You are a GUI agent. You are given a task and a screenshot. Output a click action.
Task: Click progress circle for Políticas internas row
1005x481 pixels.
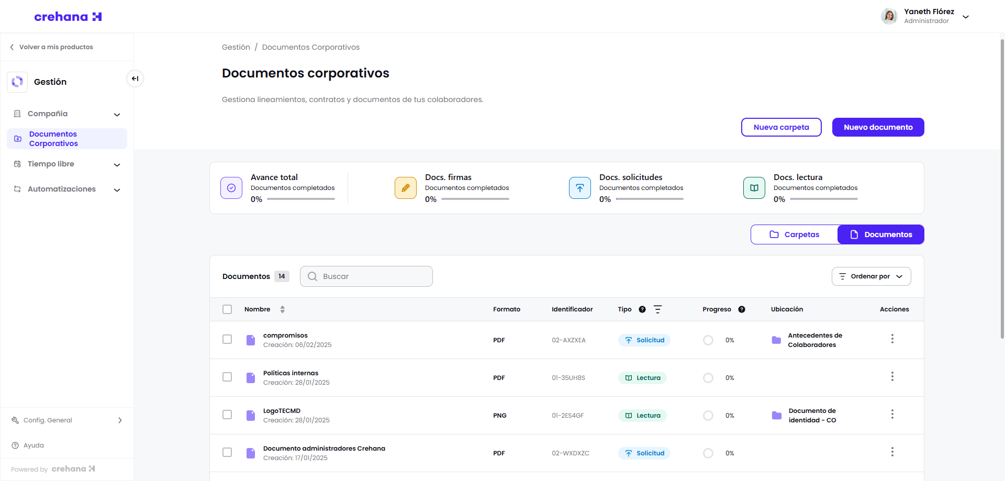click(708, 378)
